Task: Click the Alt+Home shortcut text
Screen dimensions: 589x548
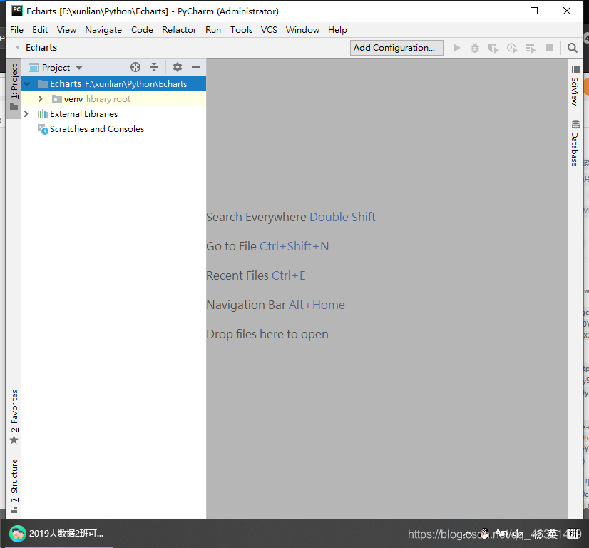Action: click(x=317, y=305)
